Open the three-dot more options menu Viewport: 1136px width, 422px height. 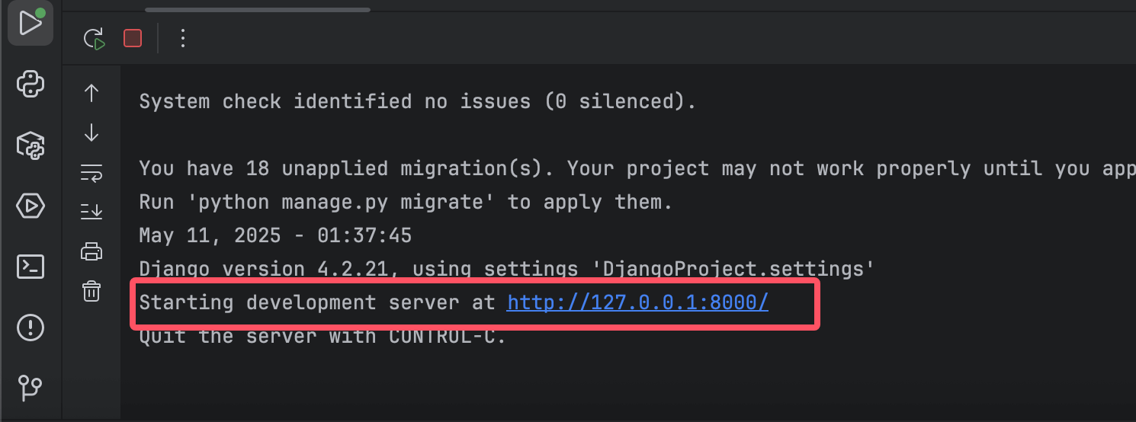point(182,38)
